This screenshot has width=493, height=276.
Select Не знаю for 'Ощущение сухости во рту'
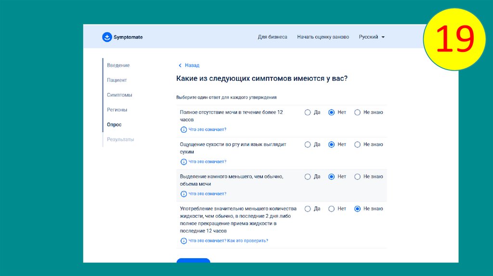point(358,144)
